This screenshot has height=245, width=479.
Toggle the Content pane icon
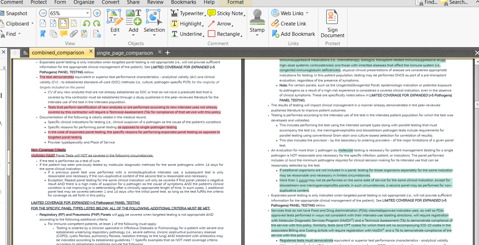pos(84,34)
